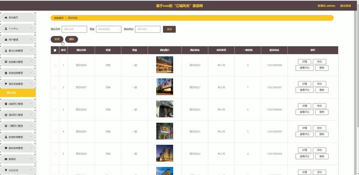Viewport: 359px width, 175px height.
Task: Expand the 酒店预订管理 menu chevron
Action: click(31, 115)
